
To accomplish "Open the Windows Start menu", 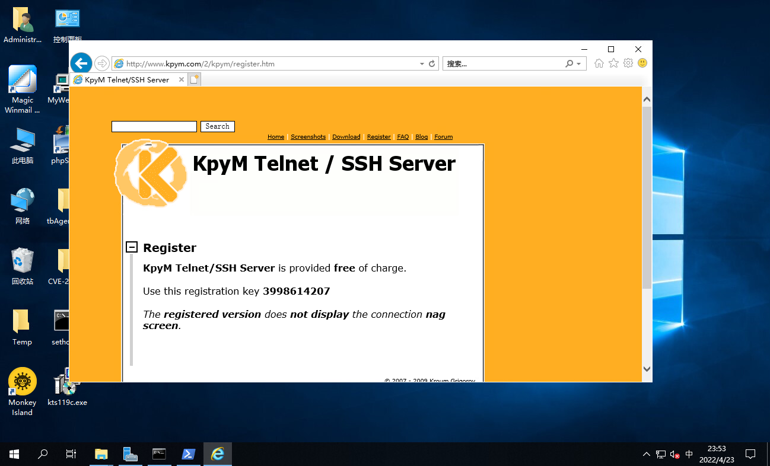I will [x=14, y=454].
